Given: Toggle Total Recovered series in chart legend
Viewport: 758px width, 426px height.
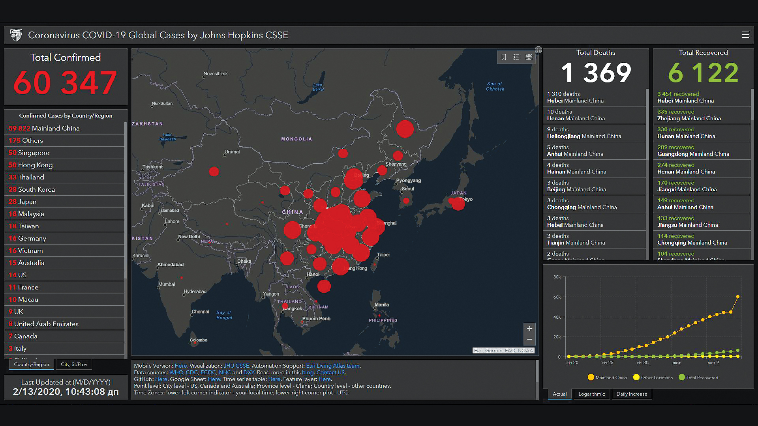Looking at the screenshot, I should [x=698, y=377].
